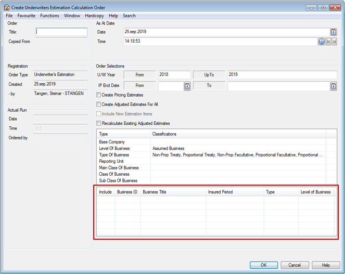Click the Help button at bottom

pos(326,265)
